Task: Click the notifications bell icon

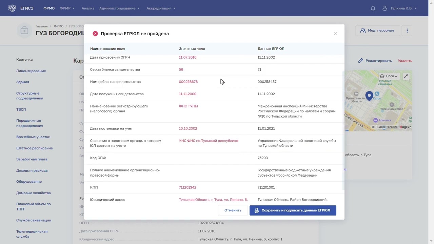Action: tap(373, 8)
